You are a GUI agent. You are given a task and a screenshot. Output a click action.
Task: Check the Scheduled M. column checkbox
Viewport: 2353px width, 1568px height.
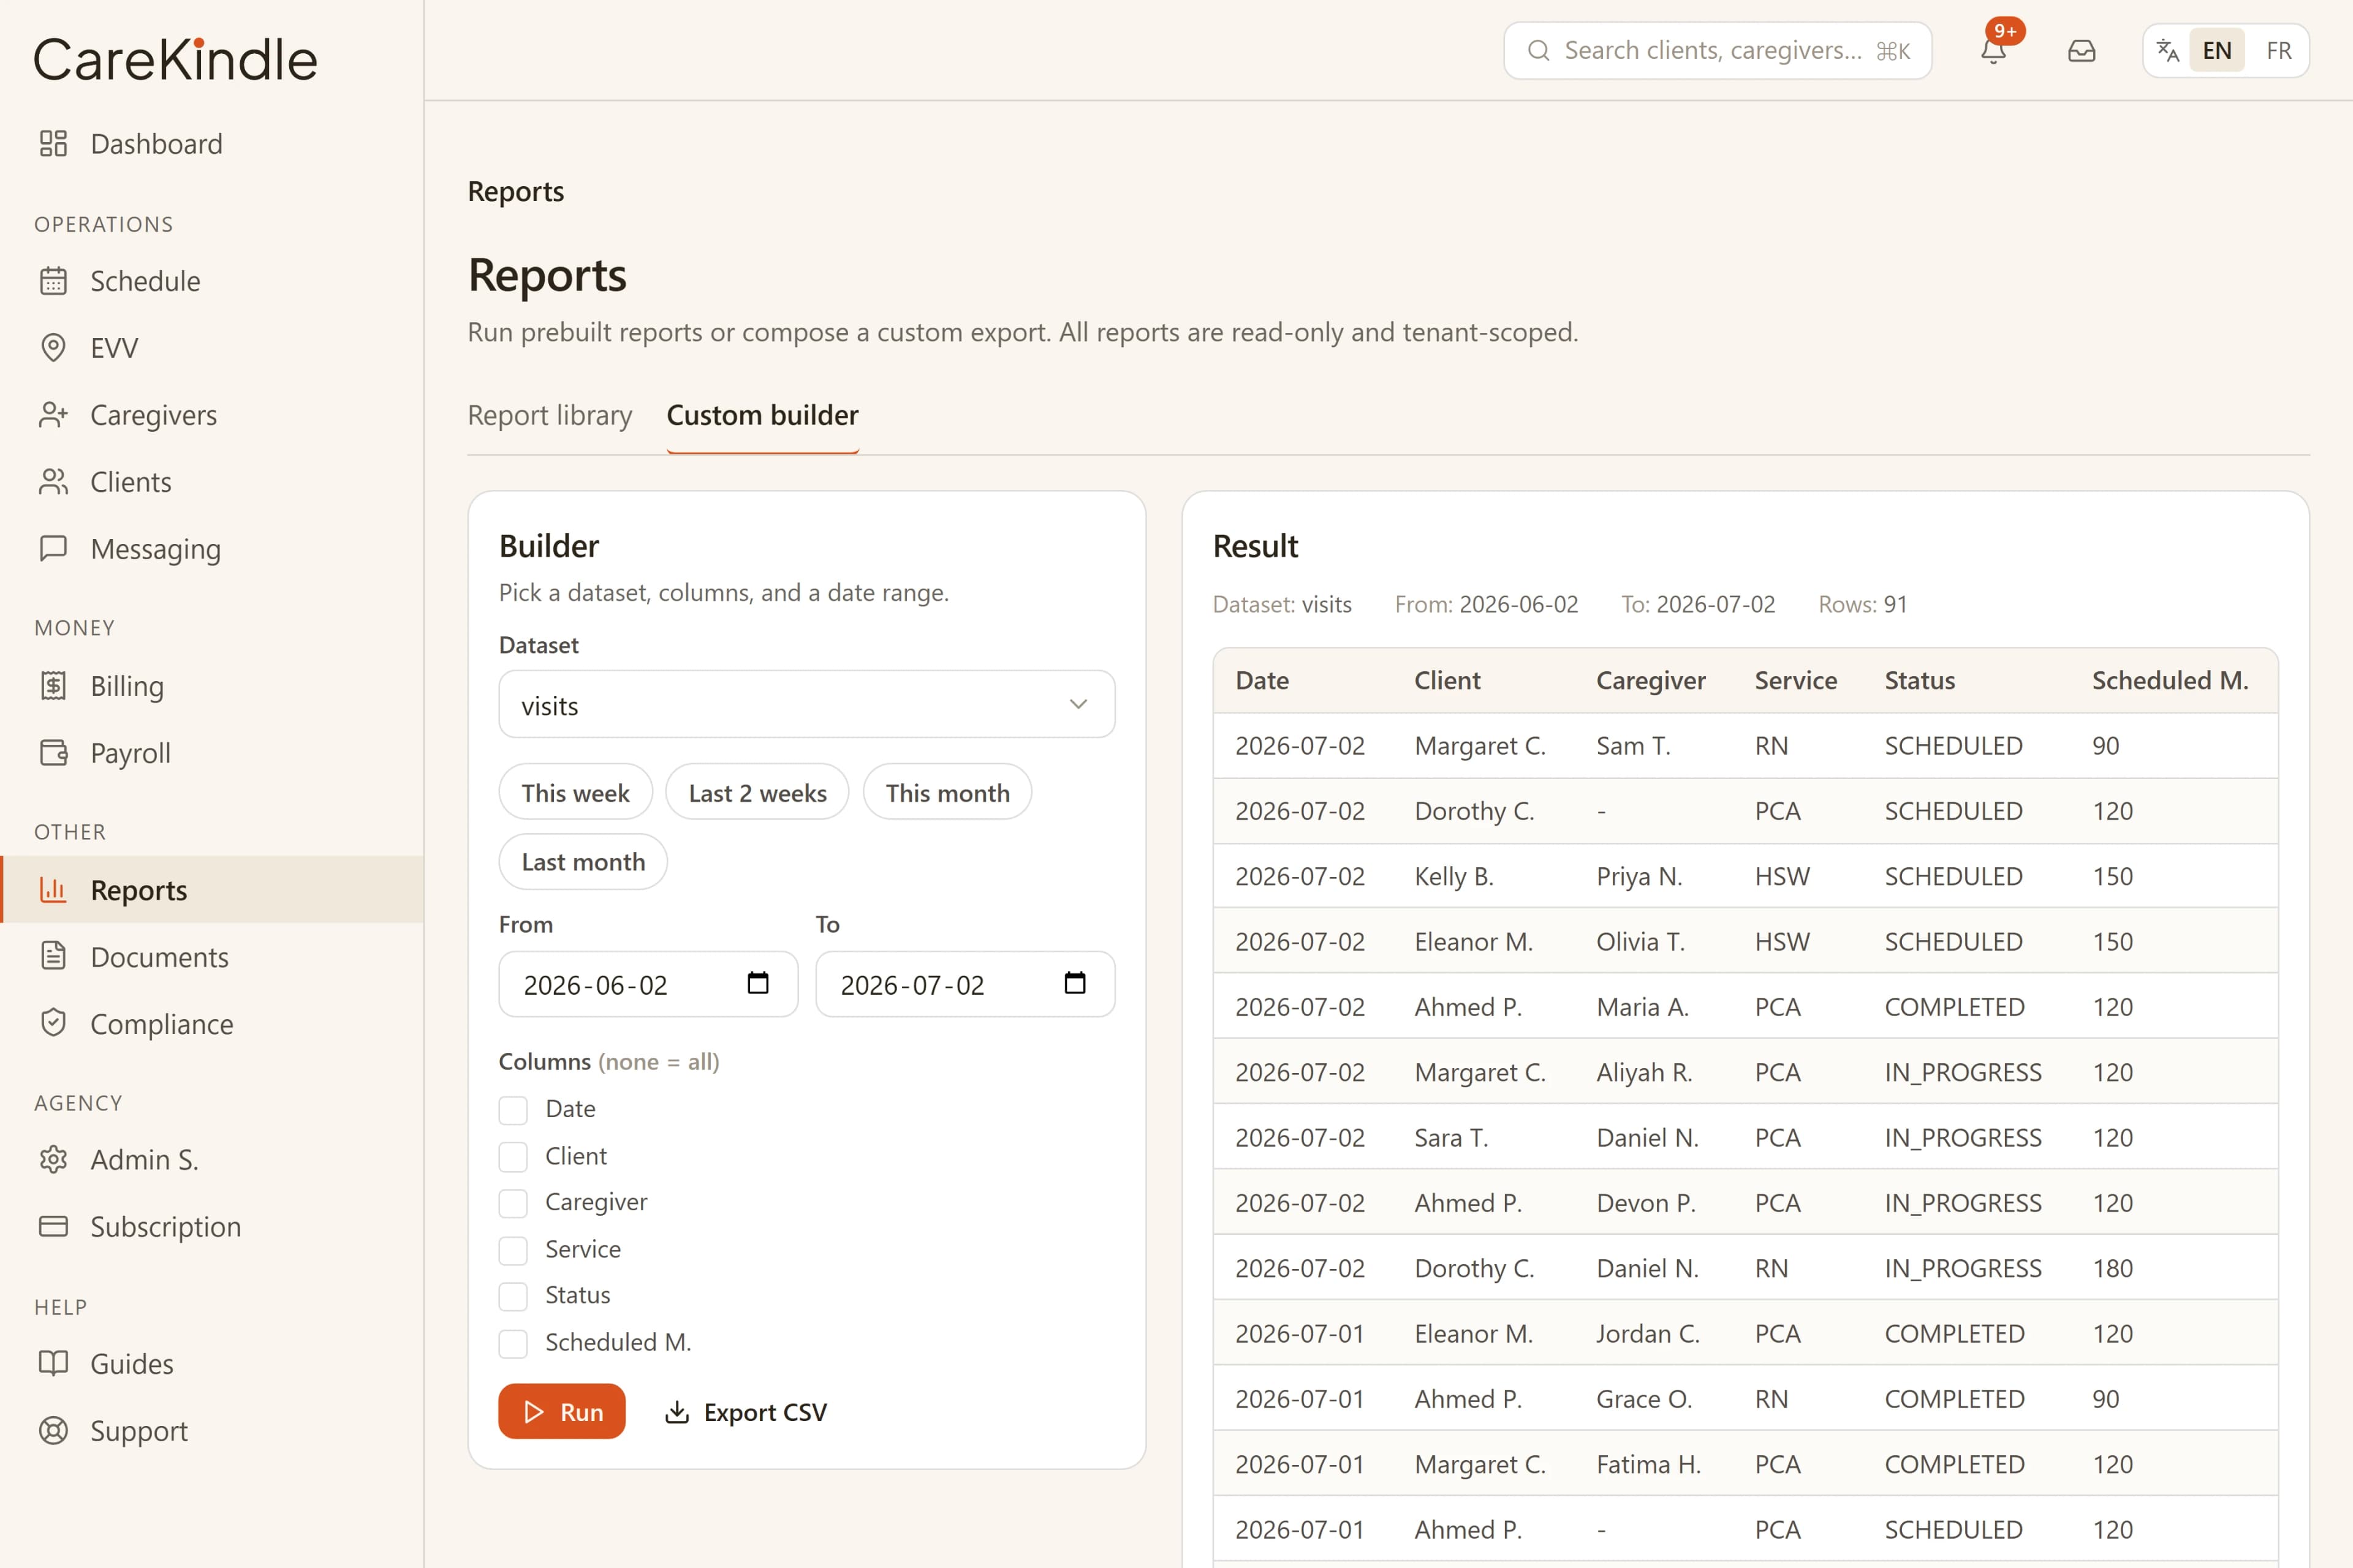tap(513, 1343)
